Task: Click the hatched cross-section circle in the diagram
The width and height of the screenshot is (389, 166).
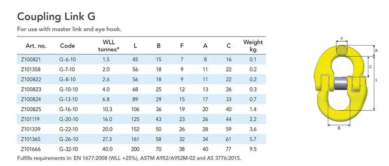Action: click(342, 50)
